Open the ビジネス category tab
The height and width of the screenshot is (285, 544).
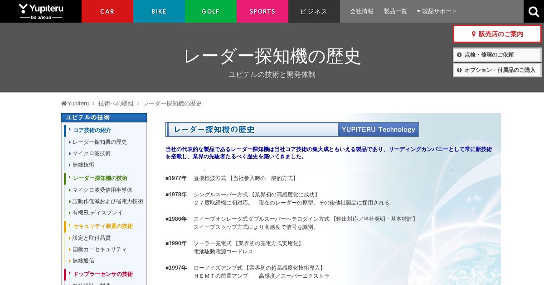(x=314, y=11)
